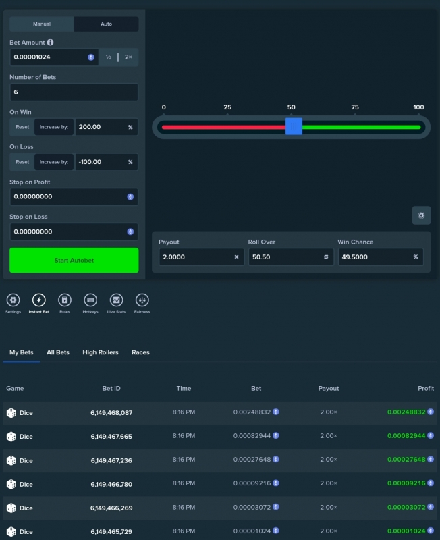Click the Stop on Loss input field
440x540 pixels.
[74, 232]
